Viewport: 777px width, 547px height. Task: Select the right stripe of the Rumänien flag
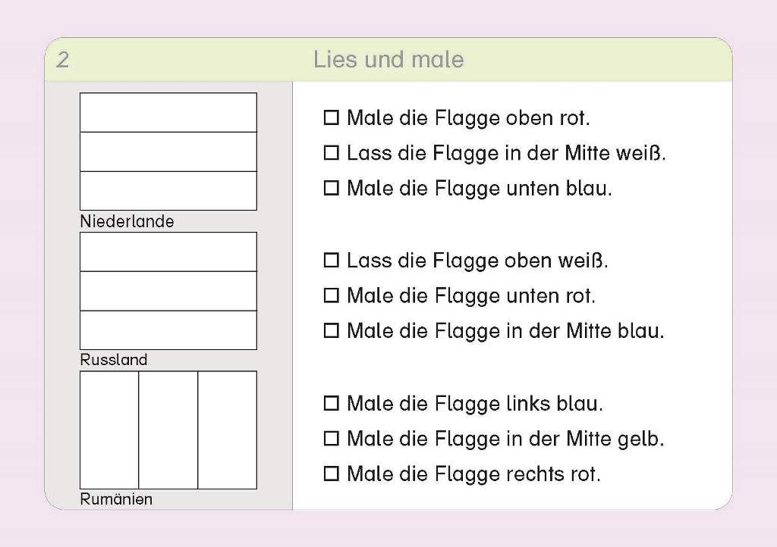[x=227, y=430]
